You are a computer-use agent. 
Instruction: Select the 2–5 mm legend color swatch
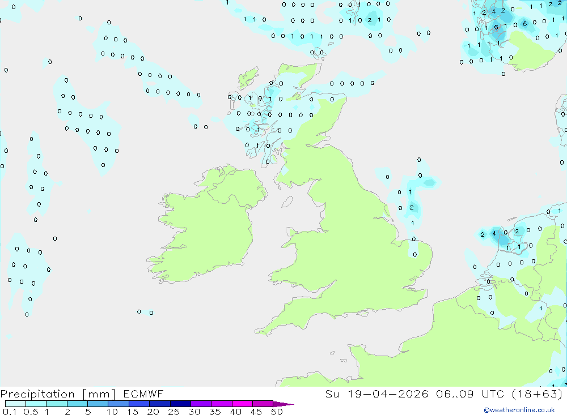coord(77,404)
